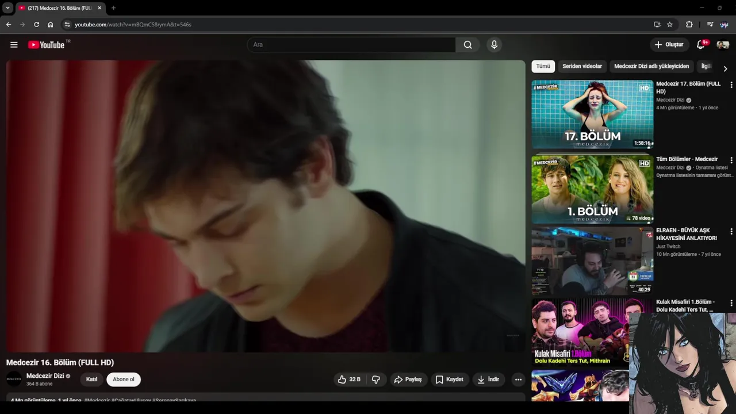This screenshot has height=414, width=736.
Task: Select Medcezir Dizi adlı yükleyiciden chip
Action: pos(651,66)
